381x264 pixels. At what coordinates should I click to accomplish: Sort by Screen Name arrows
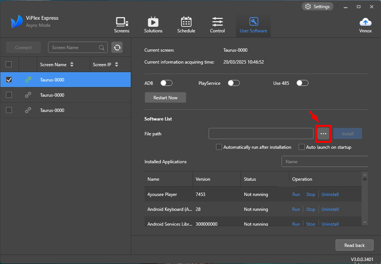[72, 65]
